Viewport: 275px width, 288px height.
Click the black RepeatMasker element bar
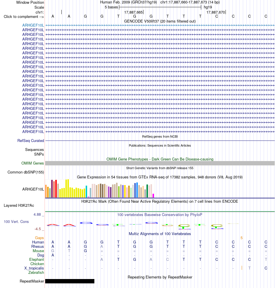click(x=70, y=281)
